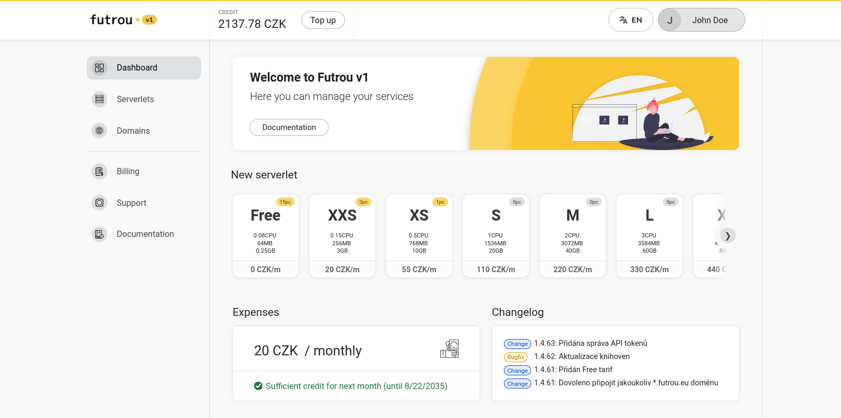
Task: Click the 220 CZK/m price
Action: click(573, 270)
